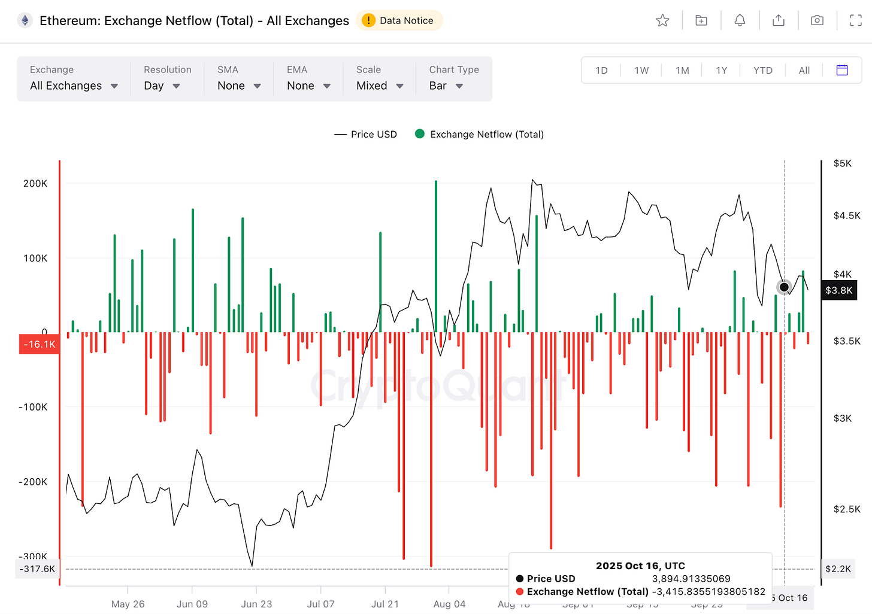Viewport: 872px width, 614px height.
Task: Add chart to folder icon
Action: 701,20
